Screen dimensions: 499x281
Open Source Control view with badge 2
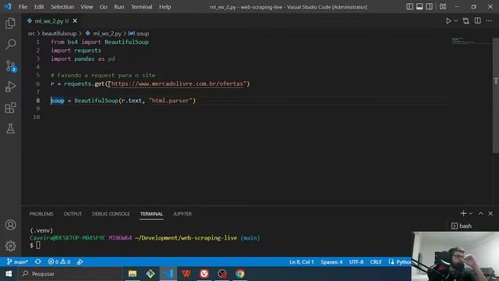point(10,66)
